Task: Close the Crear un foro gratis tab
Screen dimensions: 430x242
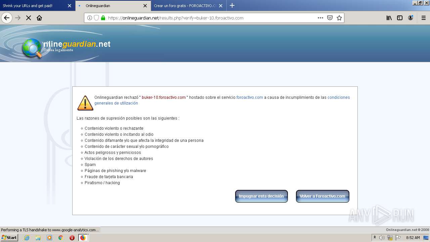Action: click(x=221, y=6)
